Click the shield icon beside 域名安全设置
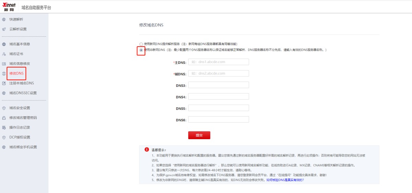412x193 pixels. [x=4, y=108]
